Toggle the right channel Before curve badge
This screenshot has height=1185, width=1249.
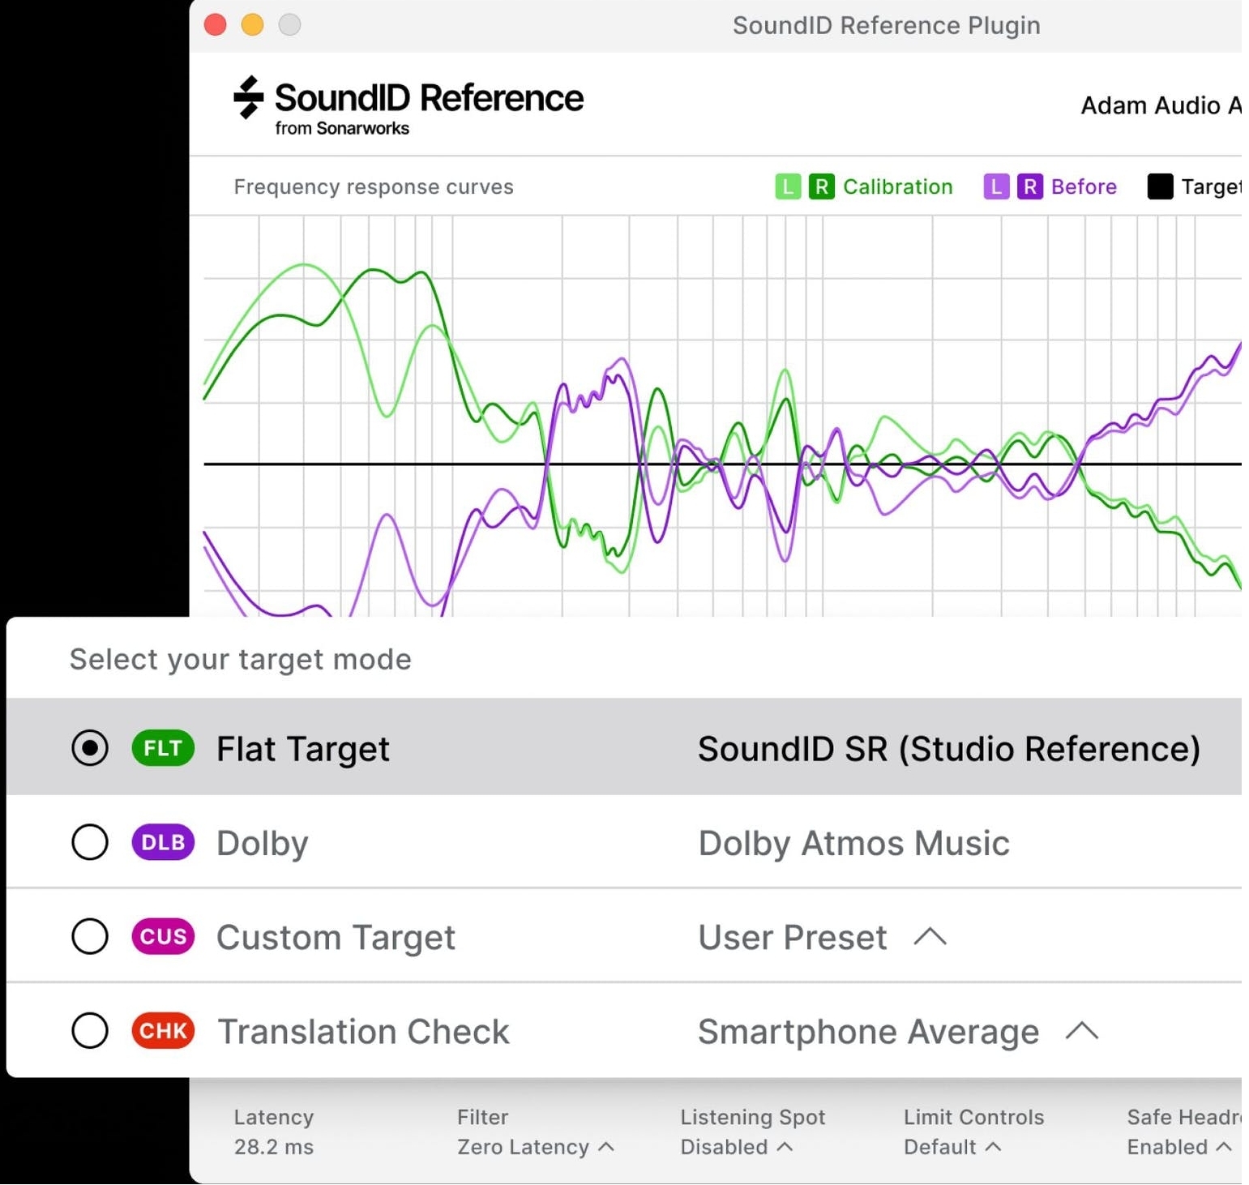[1029, 186]
